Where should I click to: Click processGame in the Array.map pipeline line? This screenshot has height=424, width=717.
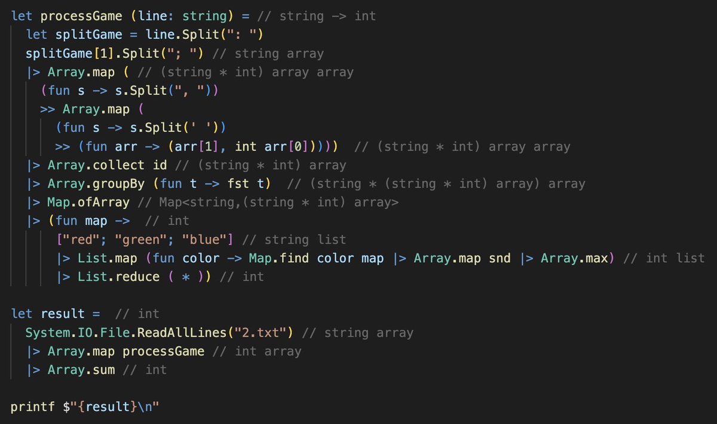tap(164, 351)
